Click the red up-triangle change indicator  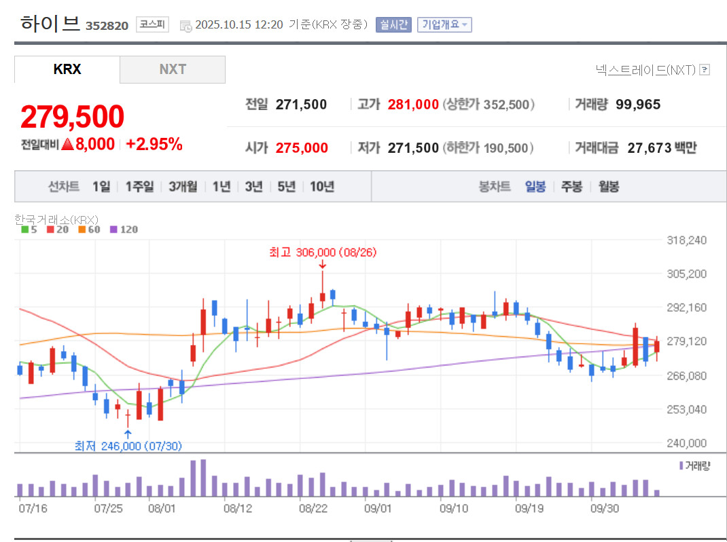(68, 144)
